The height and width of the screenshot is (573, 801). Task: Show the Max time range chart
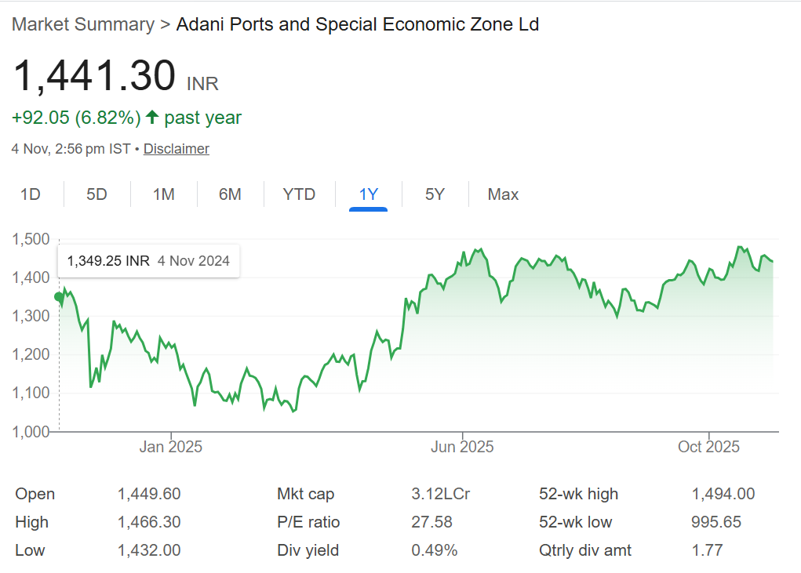coord(503,194)
